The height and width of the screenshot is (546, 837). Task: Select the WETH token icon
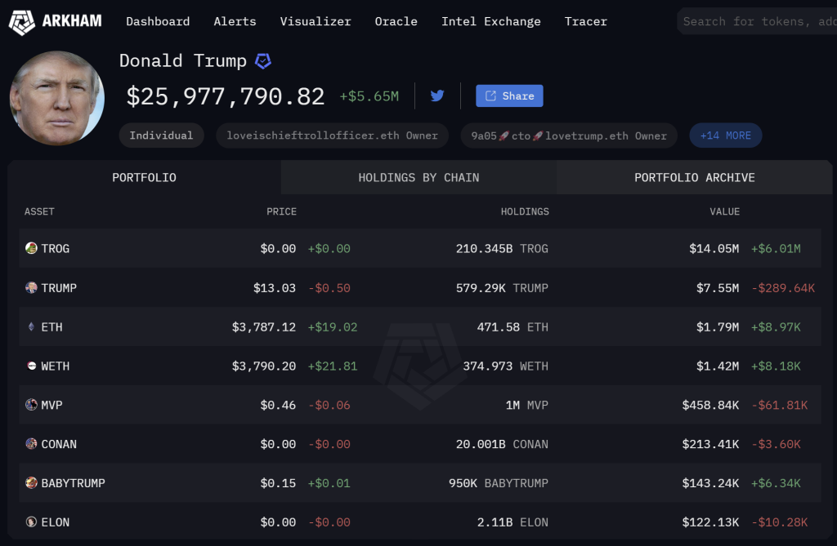click(x=31, y=366)
